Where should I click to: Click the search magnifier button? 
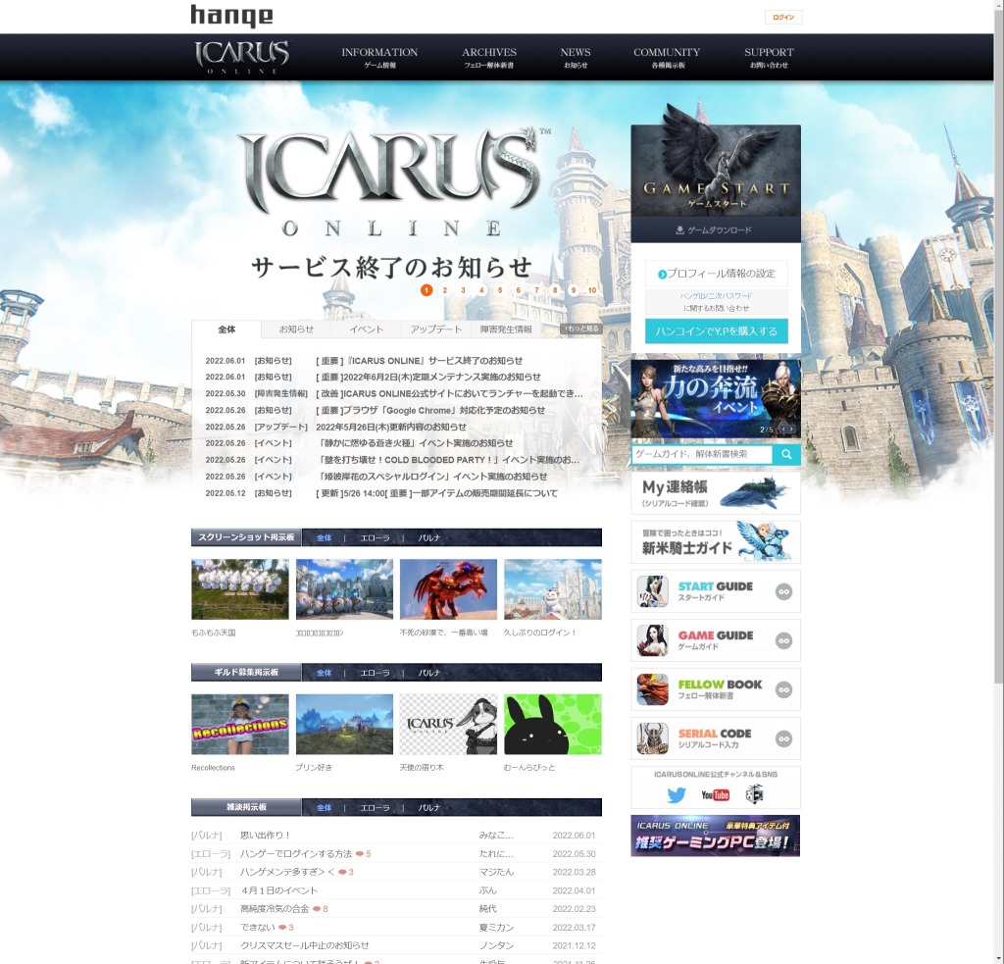click(786, 454)
